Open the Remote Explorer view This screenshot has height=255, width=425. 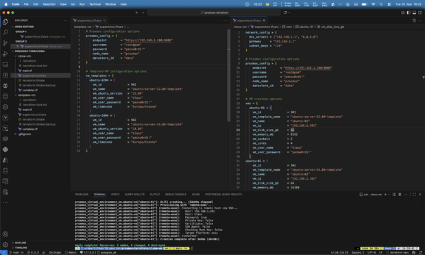5,64
